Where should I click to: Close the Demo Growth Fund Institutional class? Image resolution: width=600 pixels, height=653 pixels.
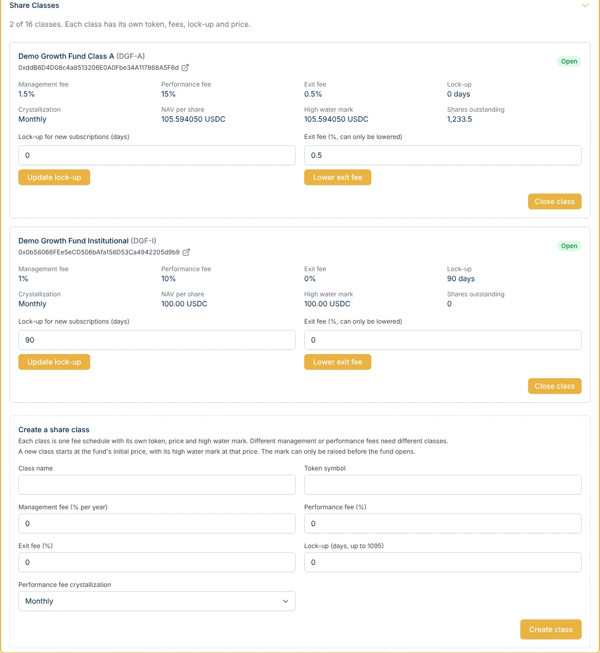tap(554, 386)
